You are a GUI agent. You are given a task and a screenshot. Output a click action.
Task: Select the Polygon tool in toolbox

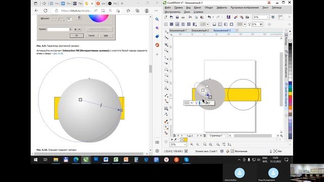click(x=166, y=81)
